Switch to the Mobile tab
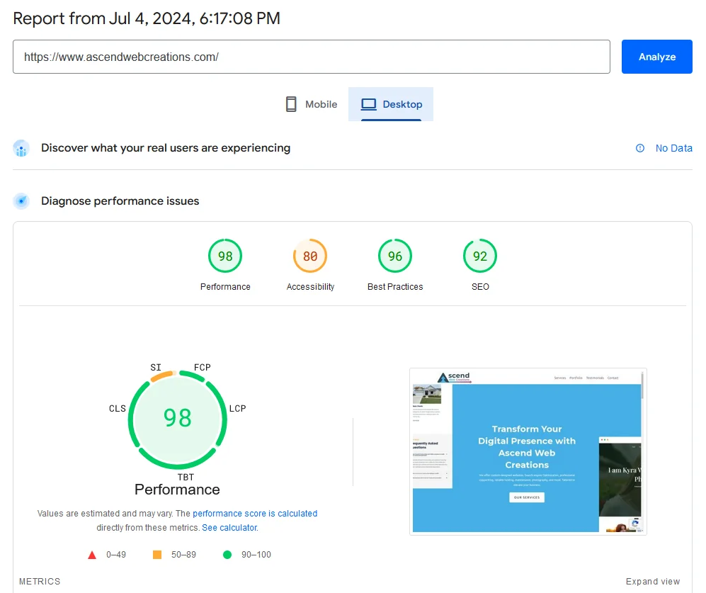The image size is (706, 593). click(311, 103)
